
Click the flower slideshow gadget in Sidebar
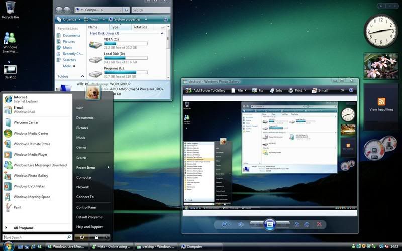[381, 66]
